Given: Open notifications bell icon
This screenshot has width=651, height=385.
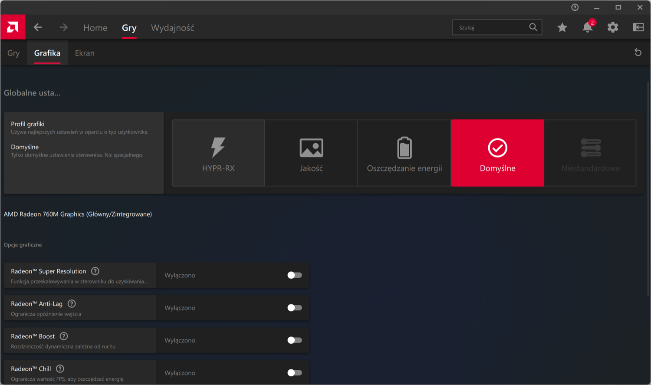Looking at the screenshot, I should [588, 27].
